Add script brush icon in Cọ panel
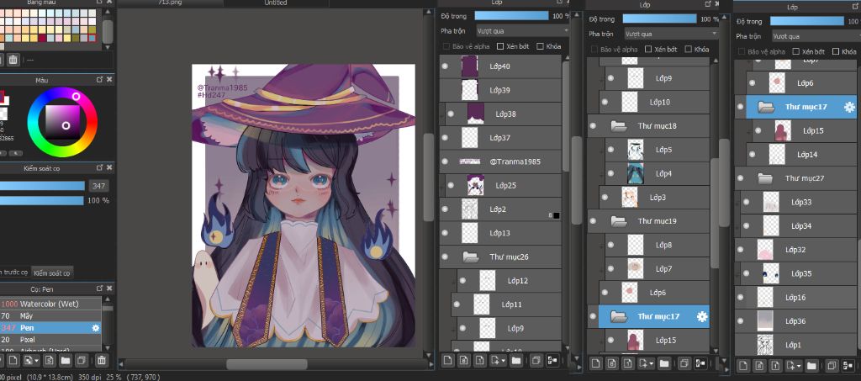 pos(50,361)
